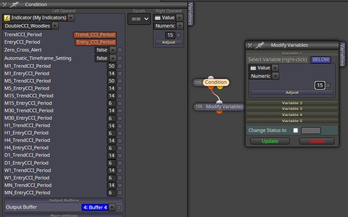
Task: Tick the checkbox beside Zero_Cross_Alert
Action: (120, 50)
